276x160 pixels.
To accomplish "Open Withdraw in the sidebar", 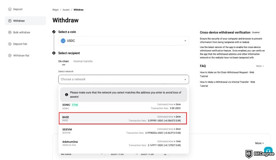I will point(25,21).
